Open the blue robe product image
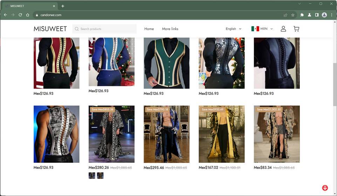Image resolution: width=337 pixels, height=196 pixels. 166,134
